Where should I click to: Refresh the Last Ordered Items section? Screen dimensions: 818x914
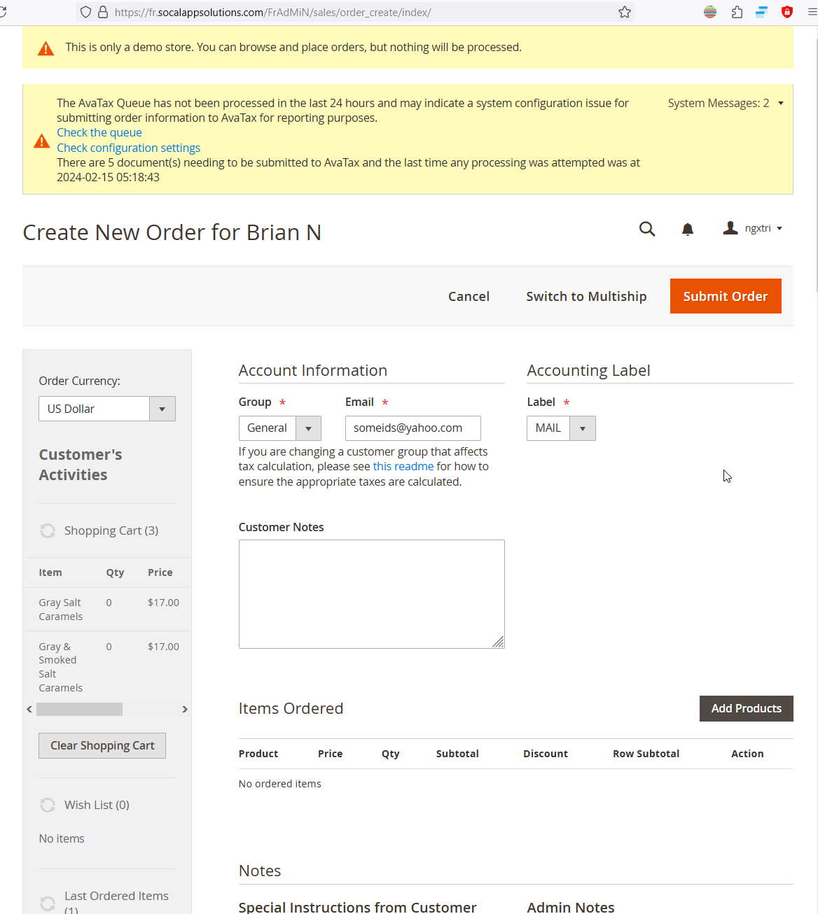pos(48,903)
